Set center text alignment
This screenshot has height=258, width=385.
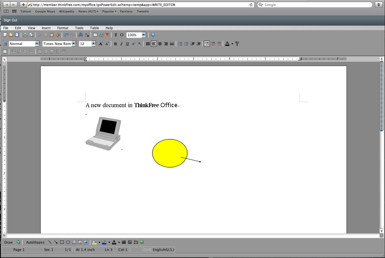[160, 44]
